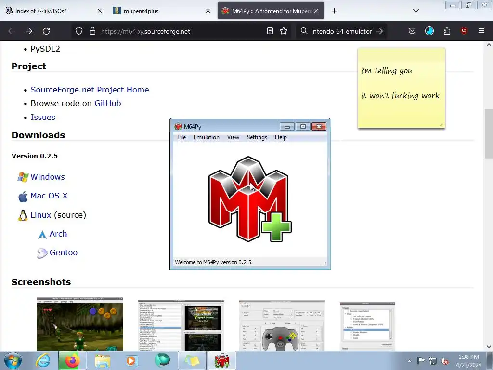Launch Internet Explorer from taskbar
Image resolution: width=493 pixels, height=370 pixels.
(x=42, y=360)
